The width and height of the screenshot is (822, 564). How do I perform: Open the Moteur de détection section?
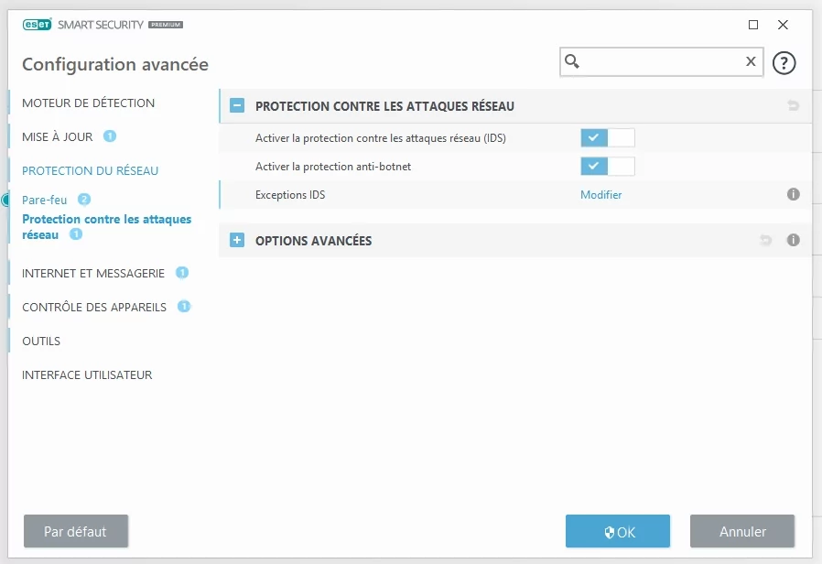coord(88,103)
